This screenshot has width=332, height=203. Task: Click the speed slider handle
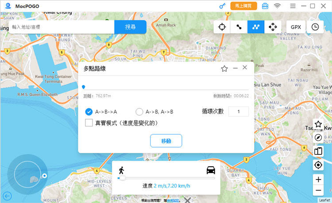(120, 178)
